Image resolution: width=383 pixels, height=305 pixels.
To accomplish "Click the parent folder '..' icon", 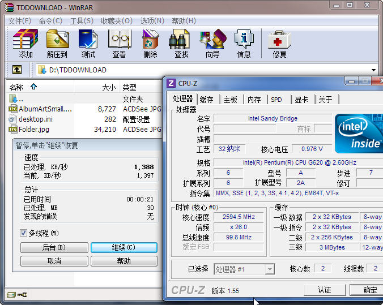I will pyautogui.click(x=13, y=98).
